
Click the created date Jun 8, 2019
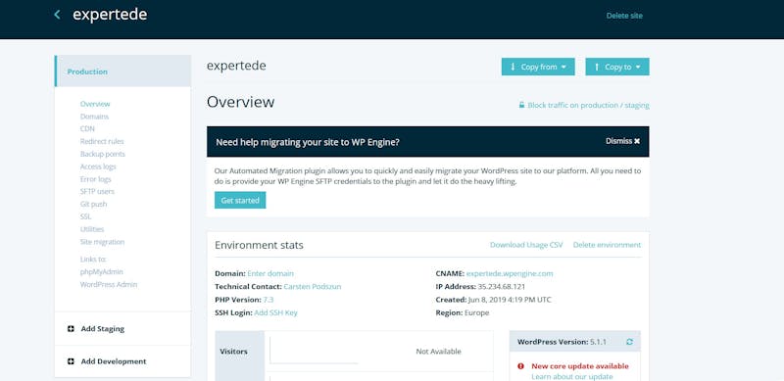point(510,300)
